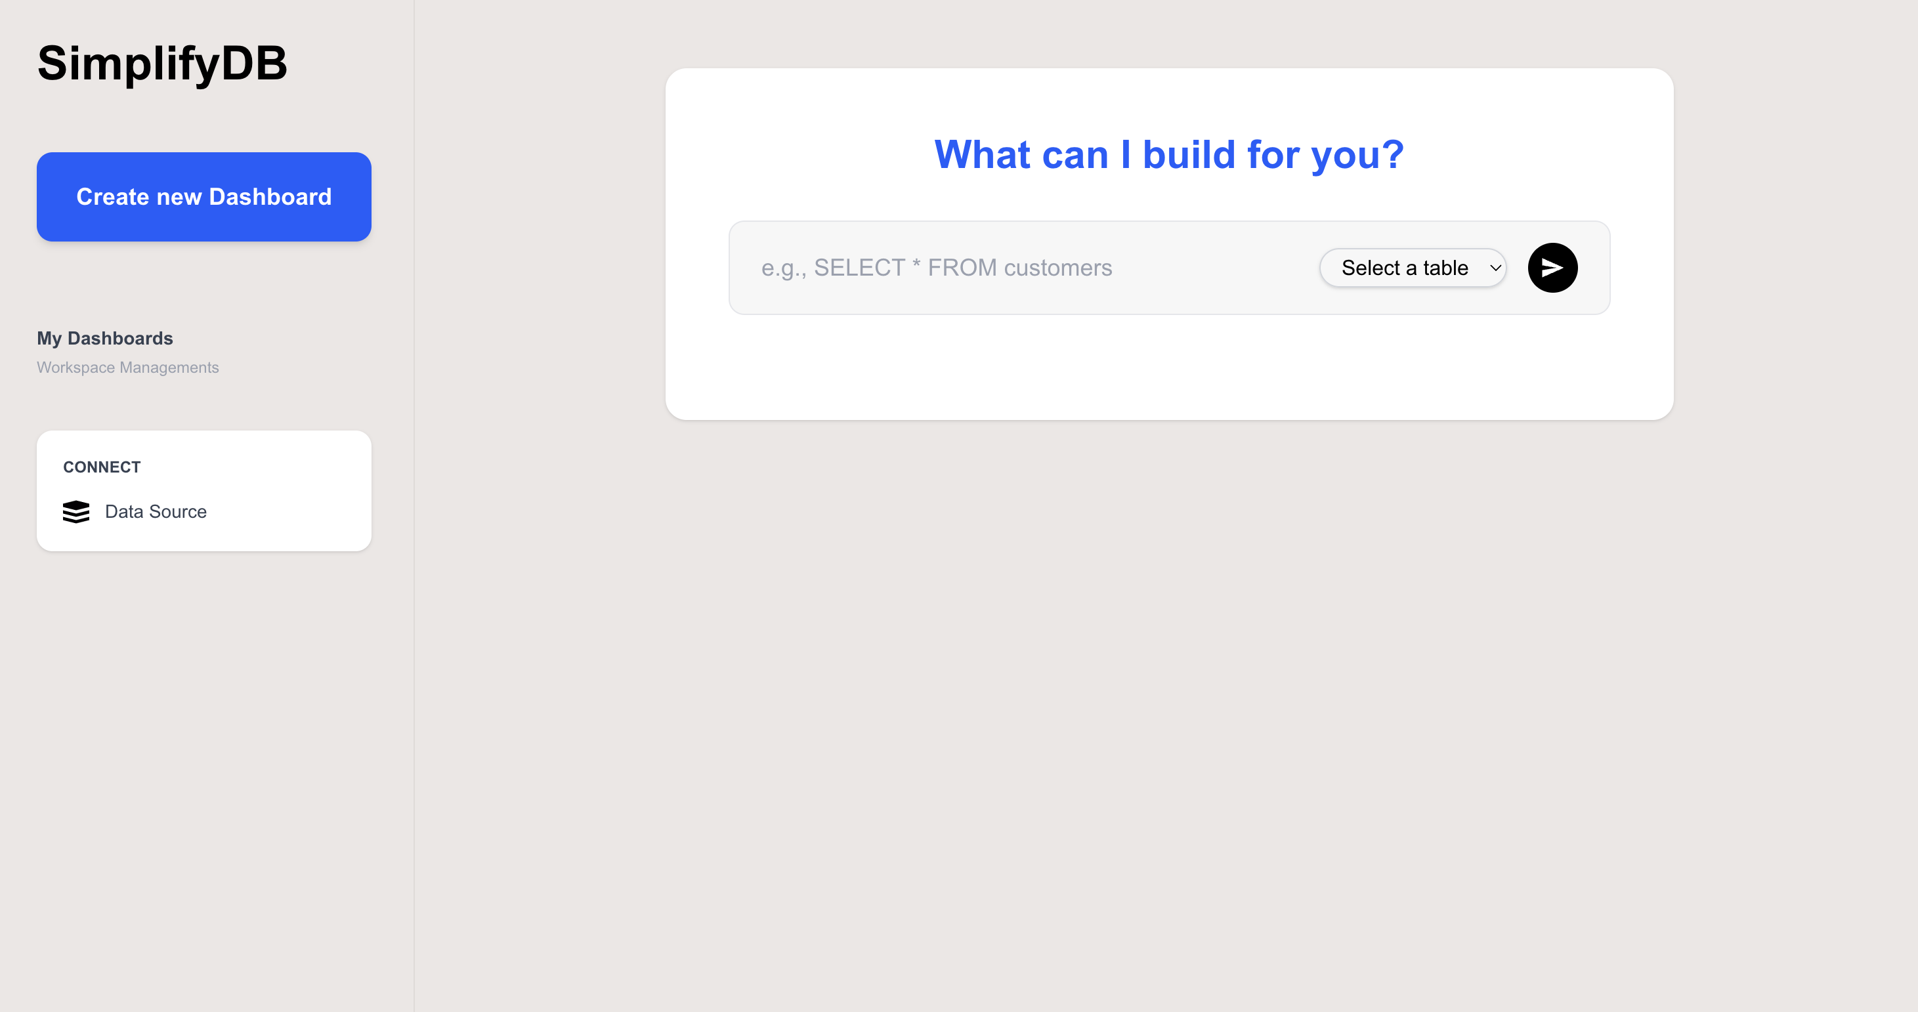Open the Select a table dropdown
The width and height of the screenshot is (1918, 1012).
point(1412,267)
